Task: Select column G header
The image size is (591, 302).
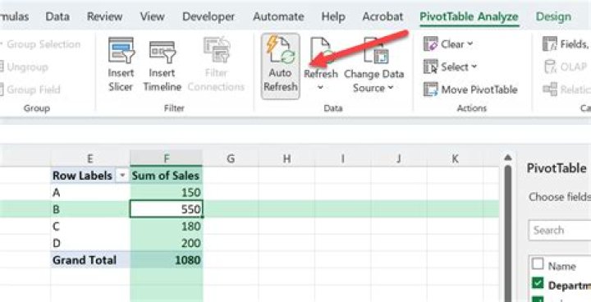Action: [231, 158]
